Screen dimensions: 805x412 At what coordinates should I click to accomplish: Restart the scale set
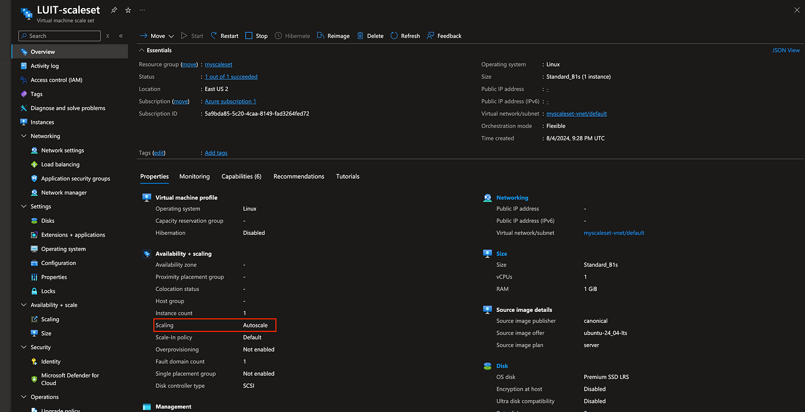(224, 36)
